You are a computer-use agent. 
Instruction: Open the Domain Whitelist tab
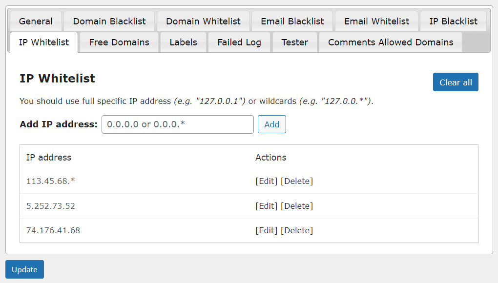point(203,21)
